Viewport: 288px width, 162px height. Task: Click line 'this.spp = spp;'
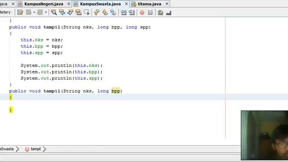pyautogui.click(x=41, y=53)
